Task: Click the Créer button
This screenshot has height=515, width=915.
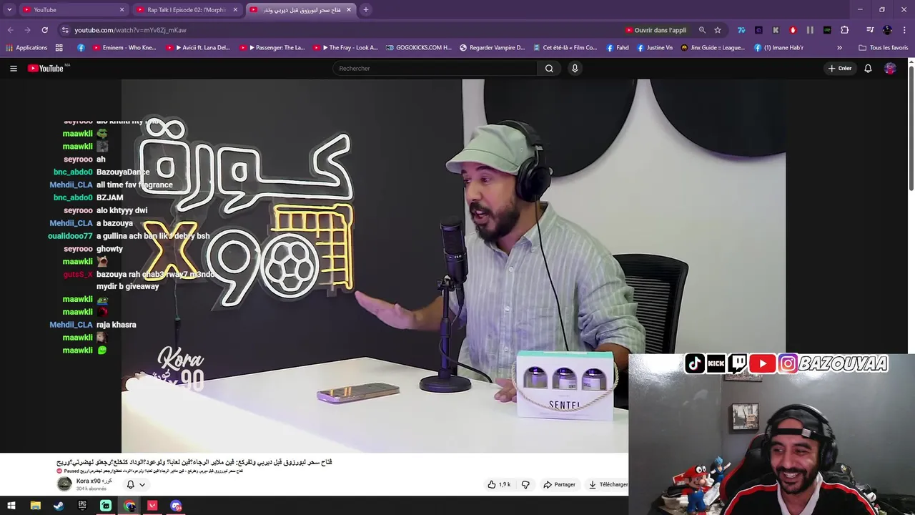Action: pos(840,68)
